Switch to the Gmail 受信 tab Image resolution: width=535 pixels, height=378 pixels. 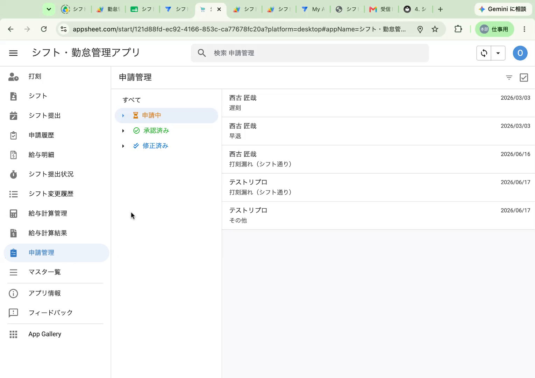pos(381,9)
